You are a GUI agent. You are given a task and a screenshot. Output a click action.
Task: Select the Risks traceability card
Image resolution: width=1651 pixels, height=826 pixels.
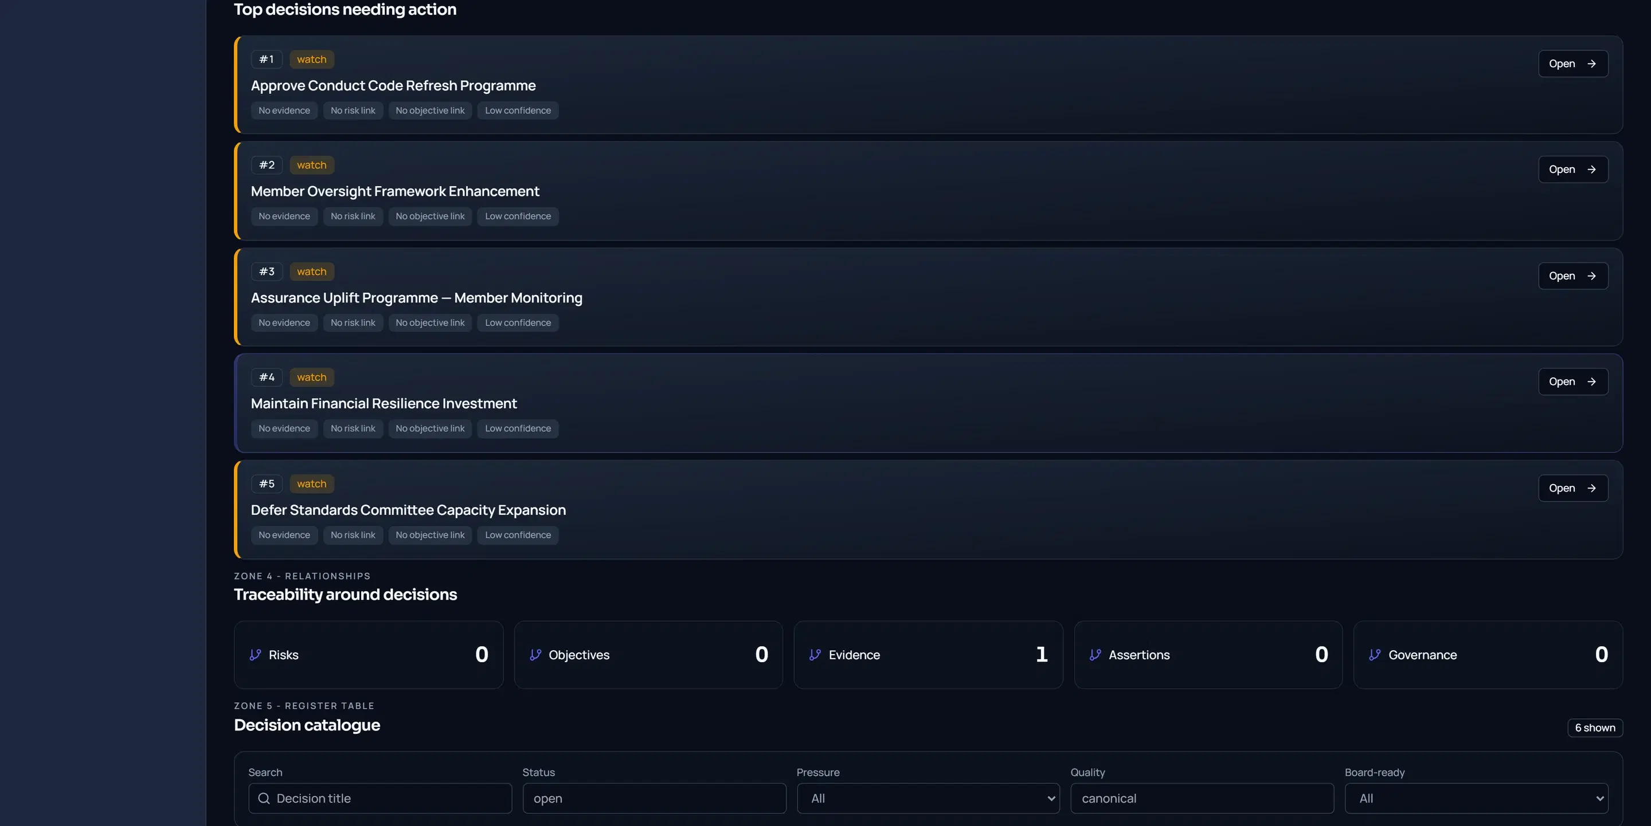[369, 654]
